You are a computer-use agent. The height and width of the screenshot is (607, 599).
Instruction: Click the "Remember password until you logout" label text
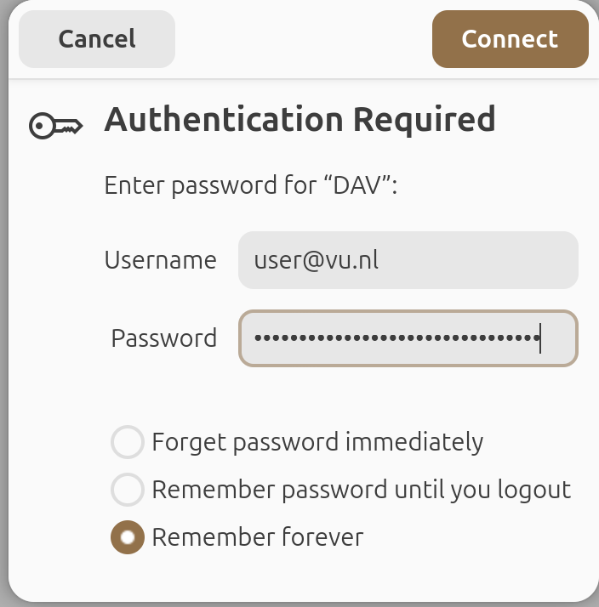[361, 490]
